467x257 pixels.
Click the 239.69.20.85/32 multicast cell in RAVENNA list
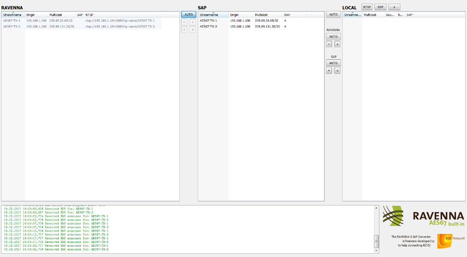[x=61, y=21]
